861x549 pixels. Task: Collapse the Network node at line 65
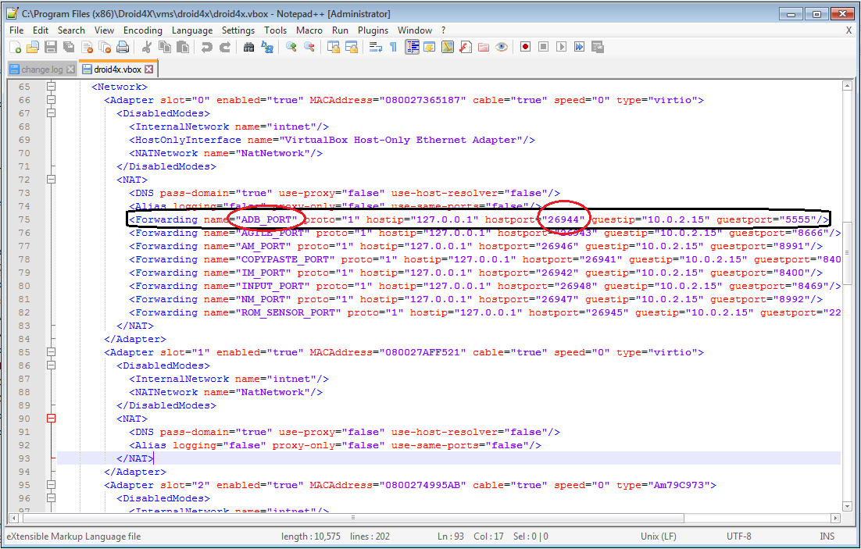[52, 87]
